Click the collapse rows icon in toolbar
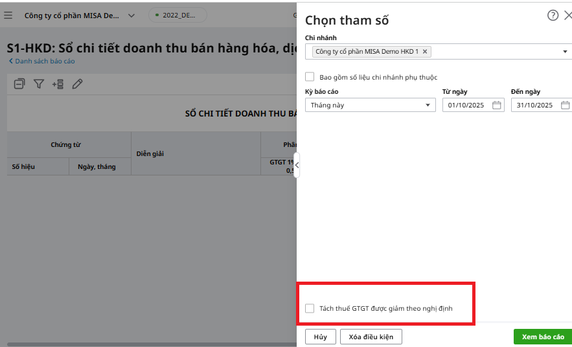 tap(19, 84)
